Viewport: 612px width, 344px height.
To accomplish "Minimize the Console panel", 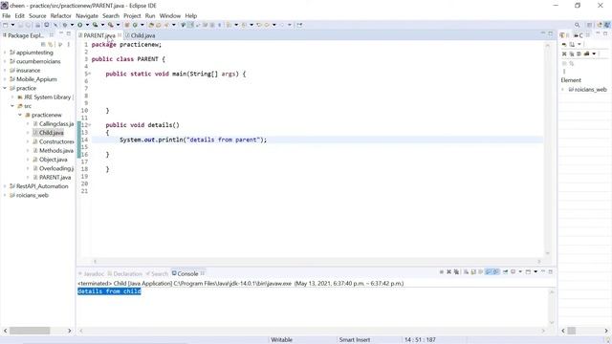I will 543,271.
